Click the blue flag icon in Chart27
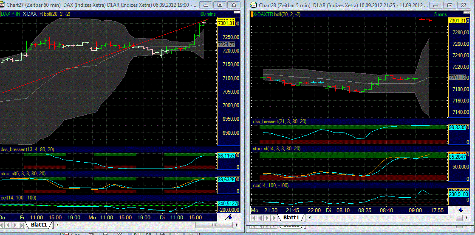This screenshot has height=235, width=475. (229, 217)
